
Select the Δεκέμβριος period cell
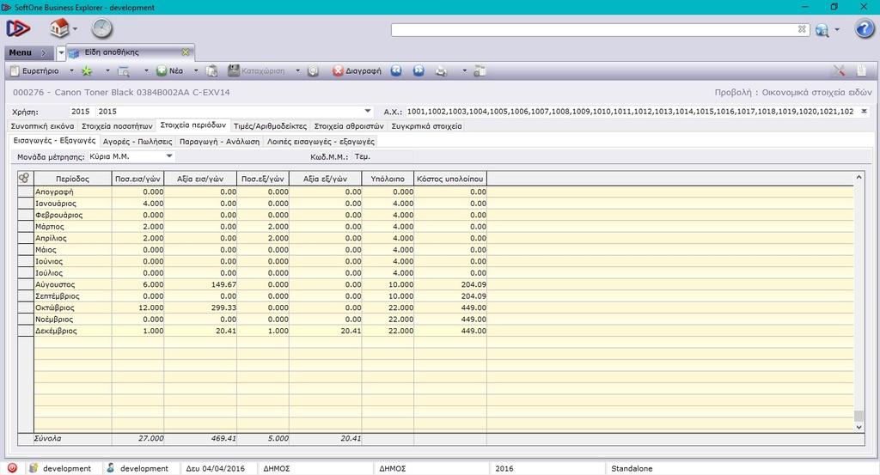coord(73,331)
